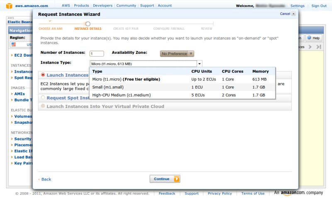Click the AWS orange cube logo
This screenshot has width=332, height=198.
[9, 6]
